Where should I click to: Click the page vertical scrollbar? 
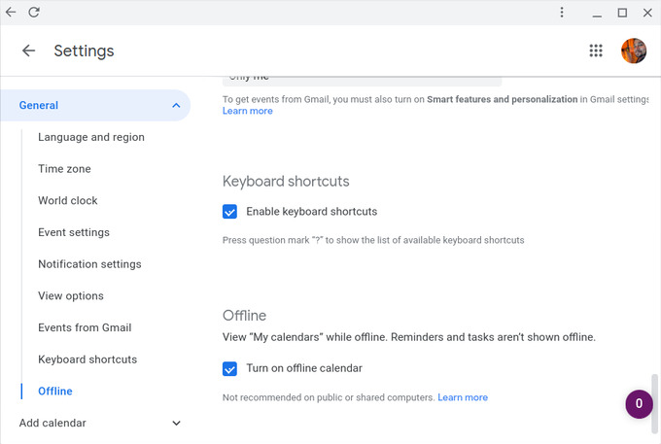(654, 403)
